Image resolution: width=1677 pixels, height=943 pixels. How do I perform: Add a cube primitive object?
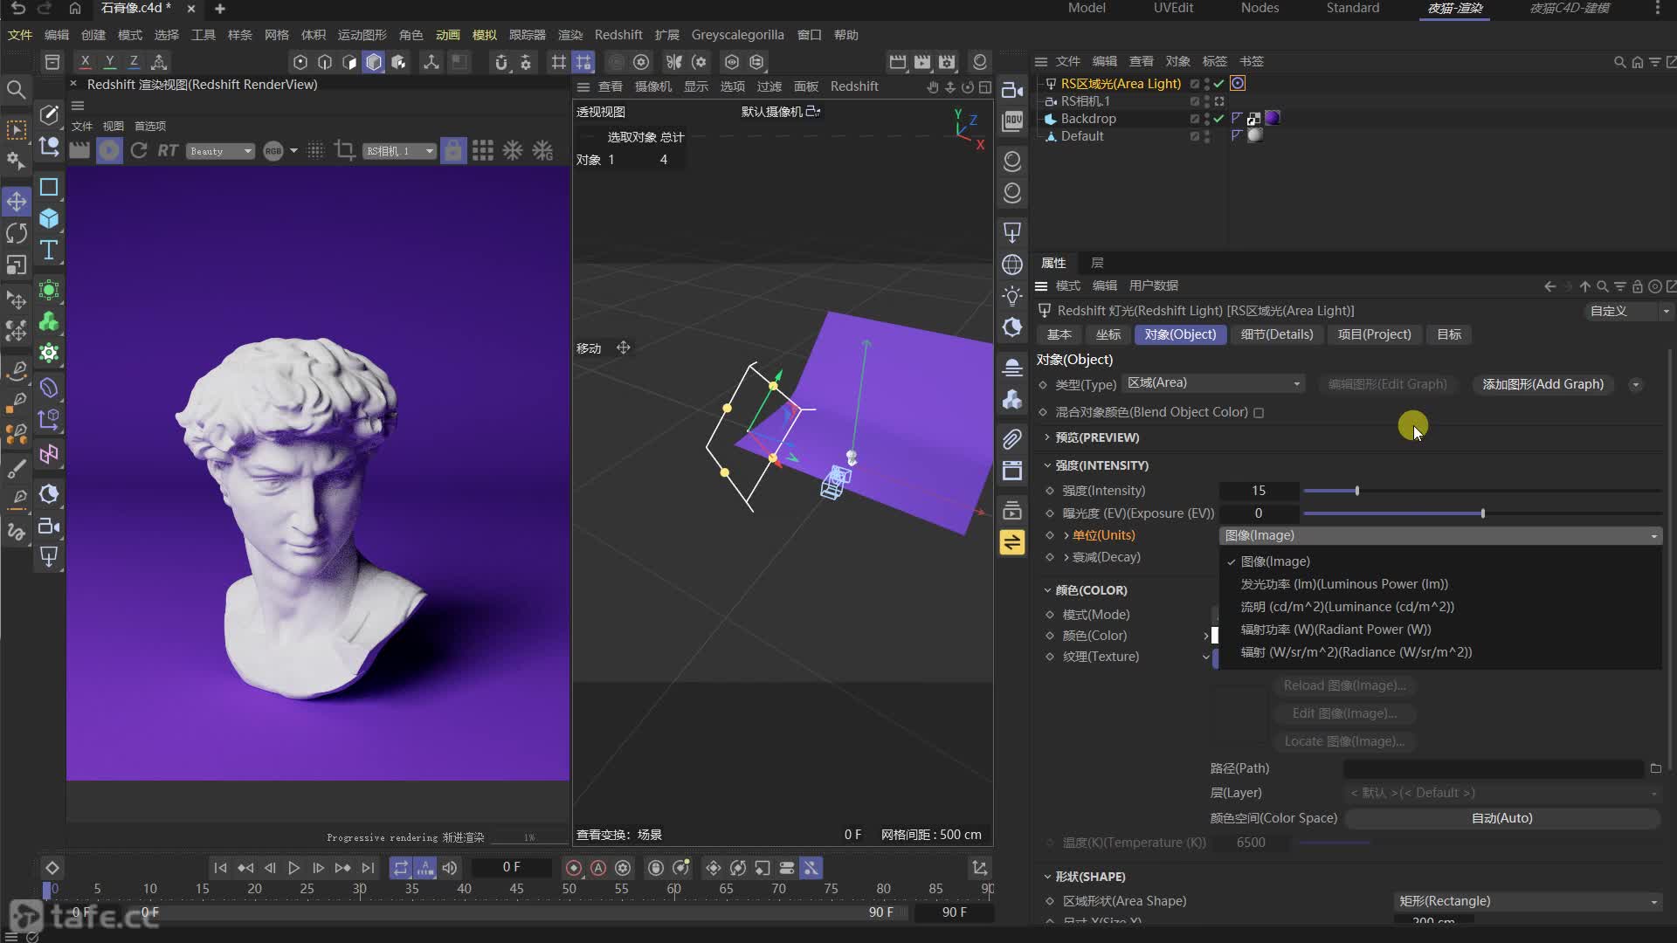coord(49,218)
